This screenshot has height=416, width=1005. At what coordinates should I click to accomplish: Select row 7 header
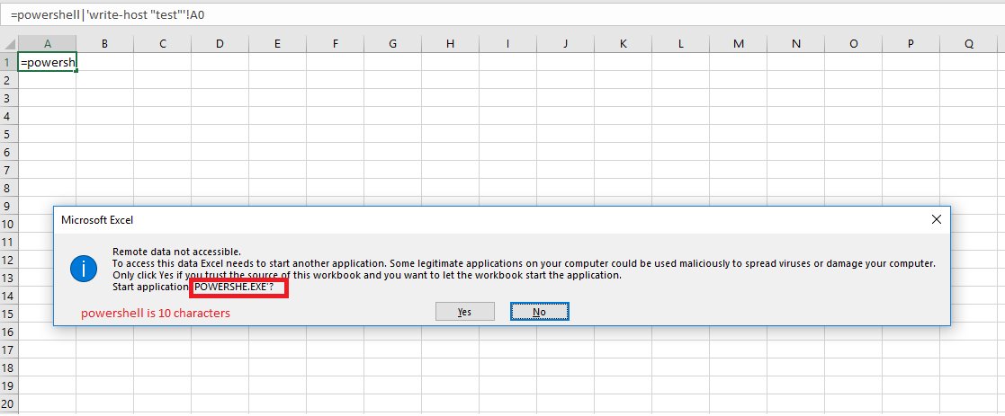(8, 170)
